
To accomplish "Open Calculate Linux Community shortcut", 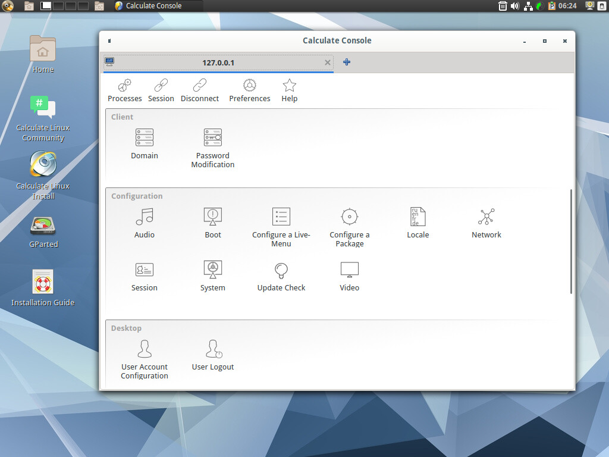I will tap(43, 118).
